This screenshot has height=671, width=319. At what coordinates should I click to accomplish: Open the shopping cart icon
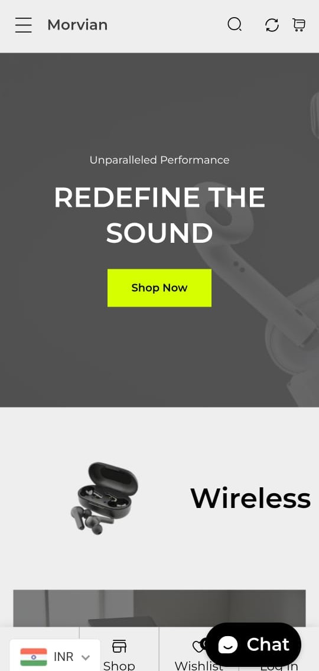[x=299, y=25]
